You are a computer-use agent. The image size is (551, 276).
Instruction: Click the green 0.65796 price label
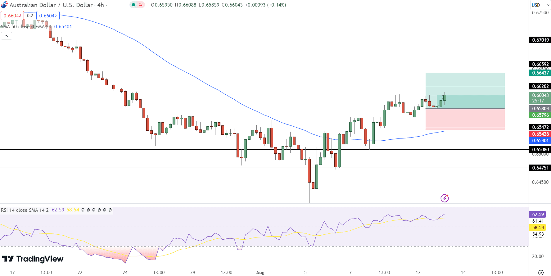540,115
